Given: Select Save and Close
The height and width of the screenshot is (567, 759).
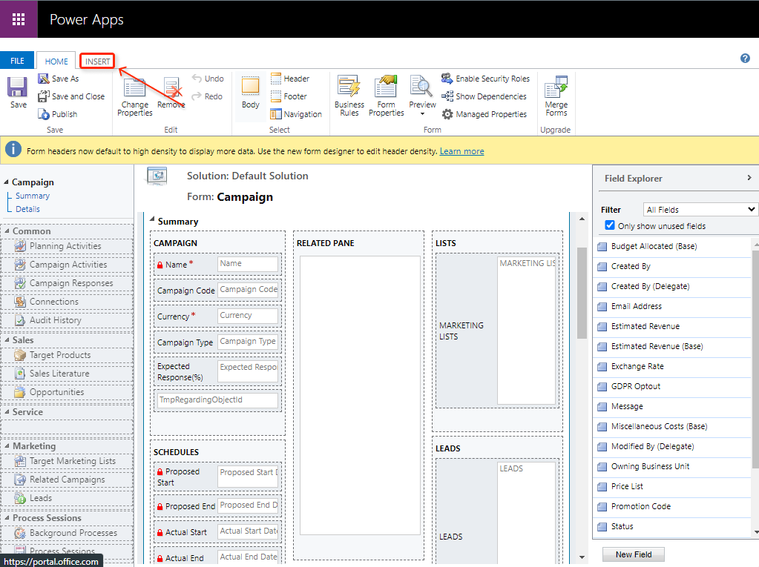Looking at the screenshot, I should [72, 96].
